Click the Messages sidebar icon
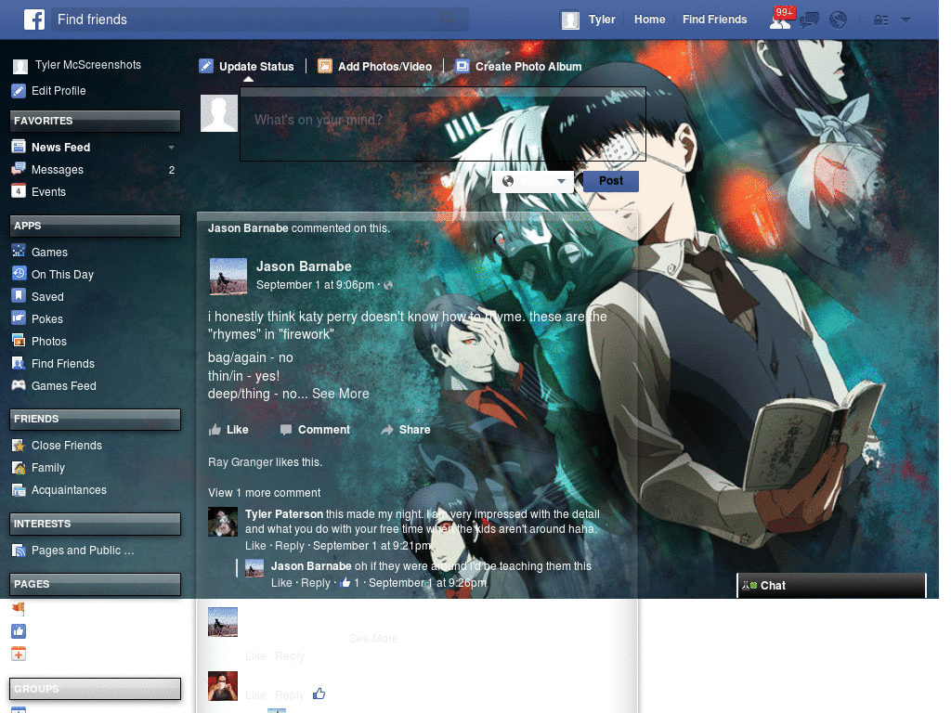The width and height of the screenshot is (951, 713). click(x=19, y=169)
